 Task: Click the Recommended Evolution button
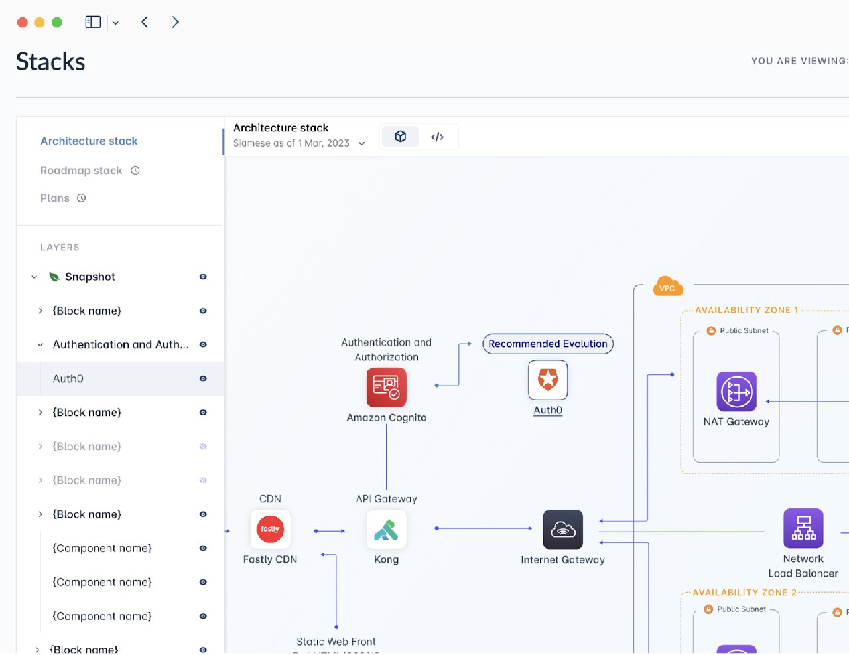click(547, 344)
